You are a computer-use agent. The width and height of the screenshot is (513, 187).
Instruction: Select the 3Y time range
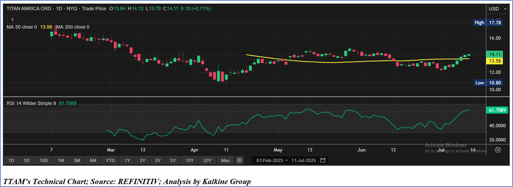point(158,160)
